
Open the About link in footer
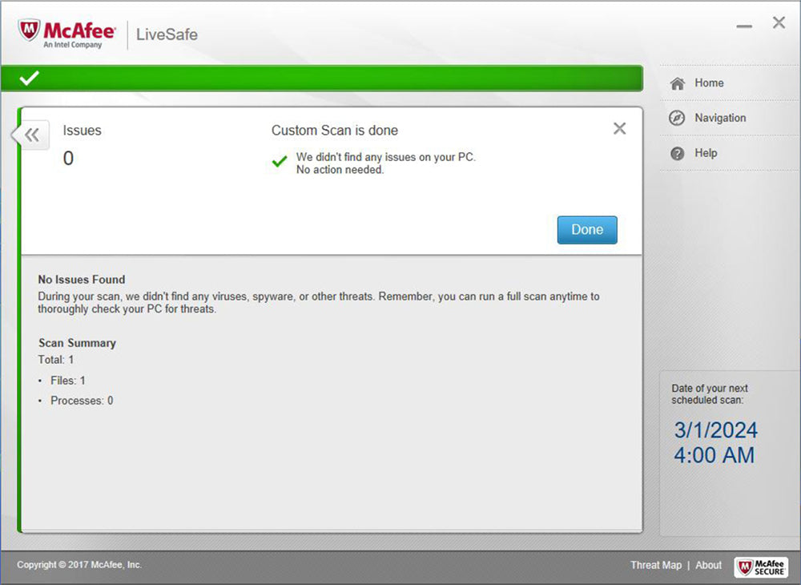tap(708, 565)
